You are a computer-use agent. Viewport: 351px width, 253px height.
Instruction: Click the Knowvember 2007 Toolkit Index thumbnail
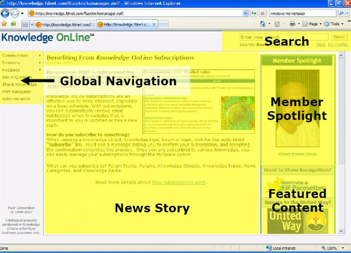pyautogui.click(x=199, y=102)
